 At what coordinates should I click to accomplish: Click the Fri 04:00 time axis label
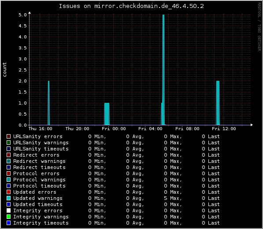tap(150, 129)
